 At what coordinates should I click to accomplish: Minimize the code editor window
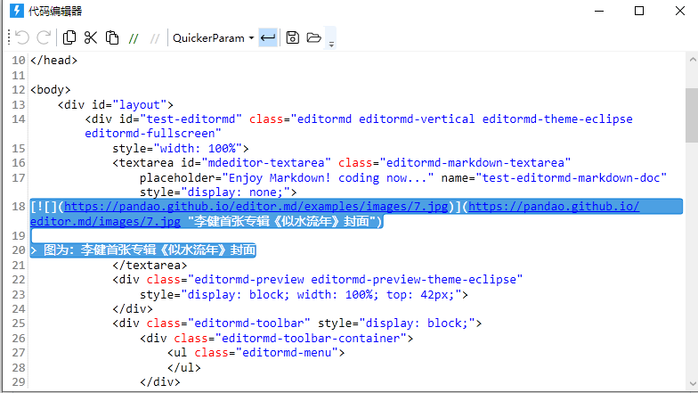(599, 11)
